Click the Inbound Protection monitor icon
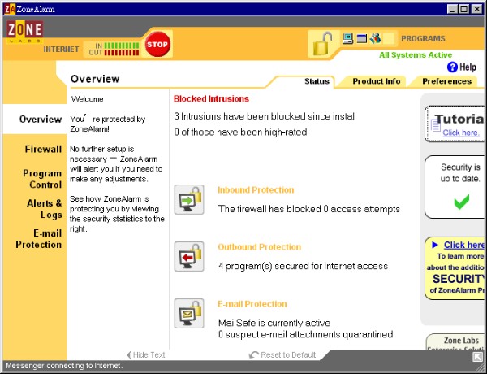The height and width of the screenshot is (374, 487). click(x=189, y=199)
